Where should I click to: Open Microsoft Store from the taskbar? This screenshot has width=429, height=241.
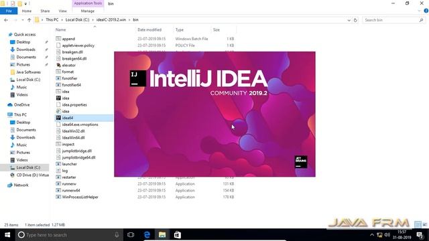[x=177, y=235]
